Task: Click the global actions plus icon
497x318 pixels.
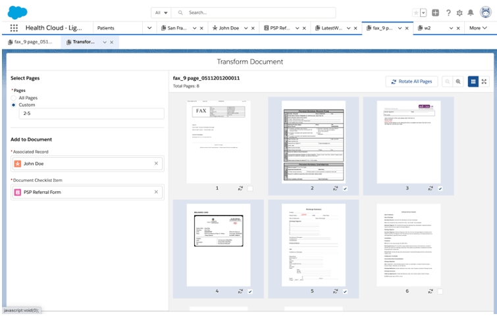Action: point(436,12)
